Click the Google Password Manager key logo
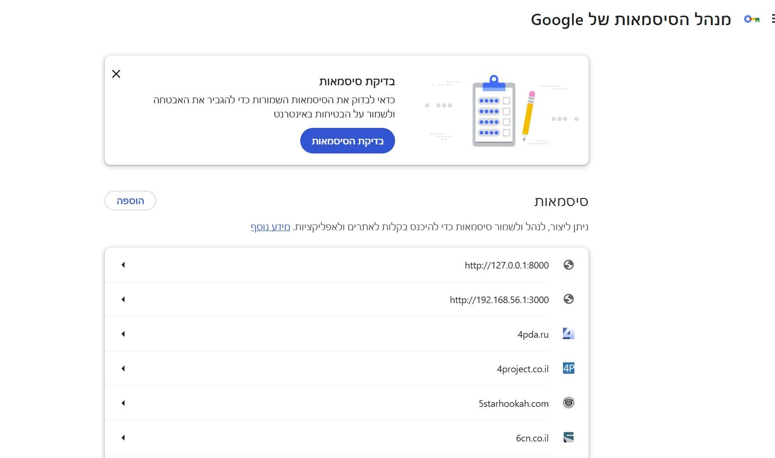Viewport: 775px width, 458px height. coord(752,19)
